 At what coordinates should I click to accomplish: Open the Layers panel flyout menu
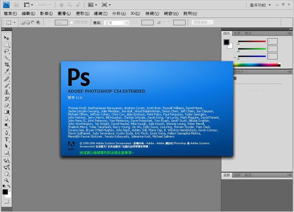coord(290,175)
